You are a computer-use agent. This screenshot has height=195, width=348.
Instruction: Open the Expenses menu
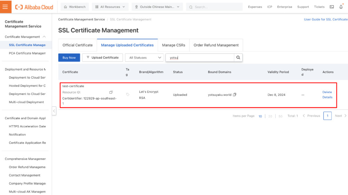[x=255, y=7]
